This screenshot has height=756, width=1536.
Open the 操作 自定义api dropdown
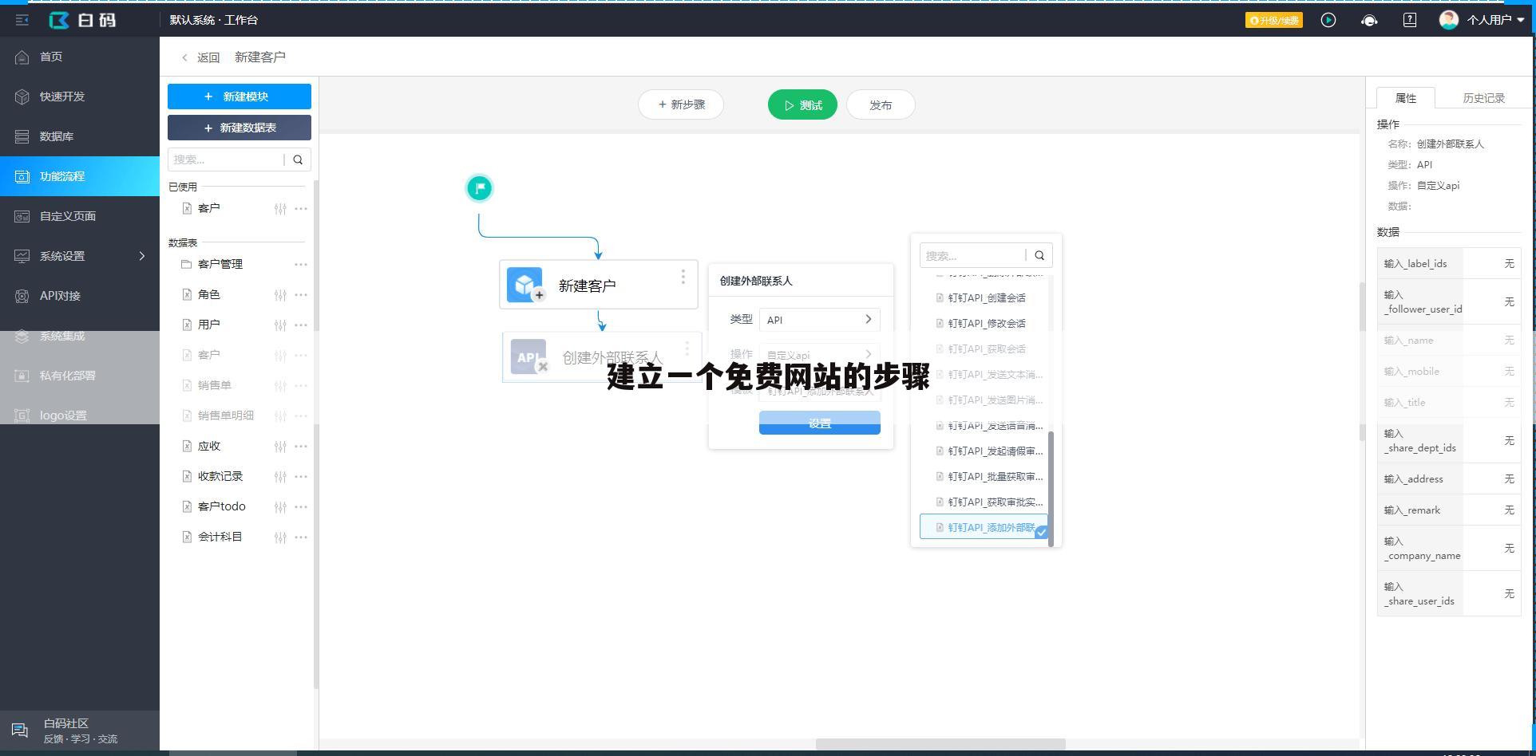tap(819, 354)
